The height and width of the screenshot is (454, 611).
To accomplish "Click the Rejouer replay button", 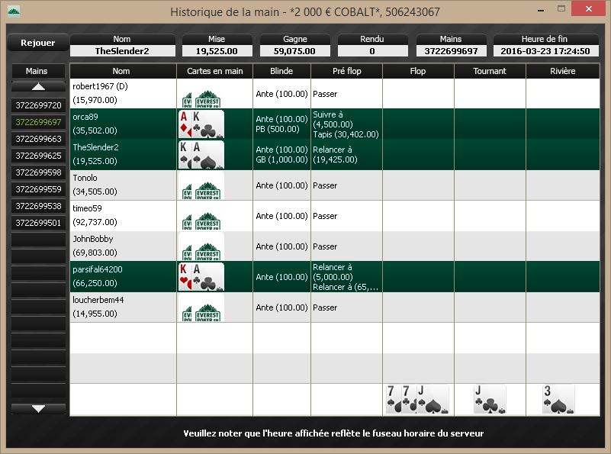I will (x=38, y=43).
